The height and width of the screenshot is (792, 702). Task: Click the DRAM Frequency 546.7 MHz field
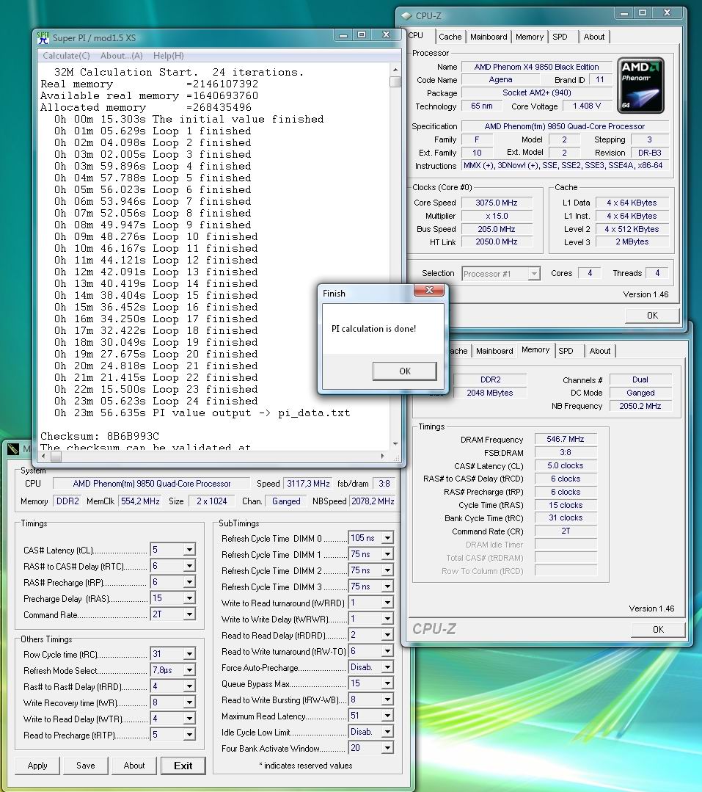(x=566, y=440)
